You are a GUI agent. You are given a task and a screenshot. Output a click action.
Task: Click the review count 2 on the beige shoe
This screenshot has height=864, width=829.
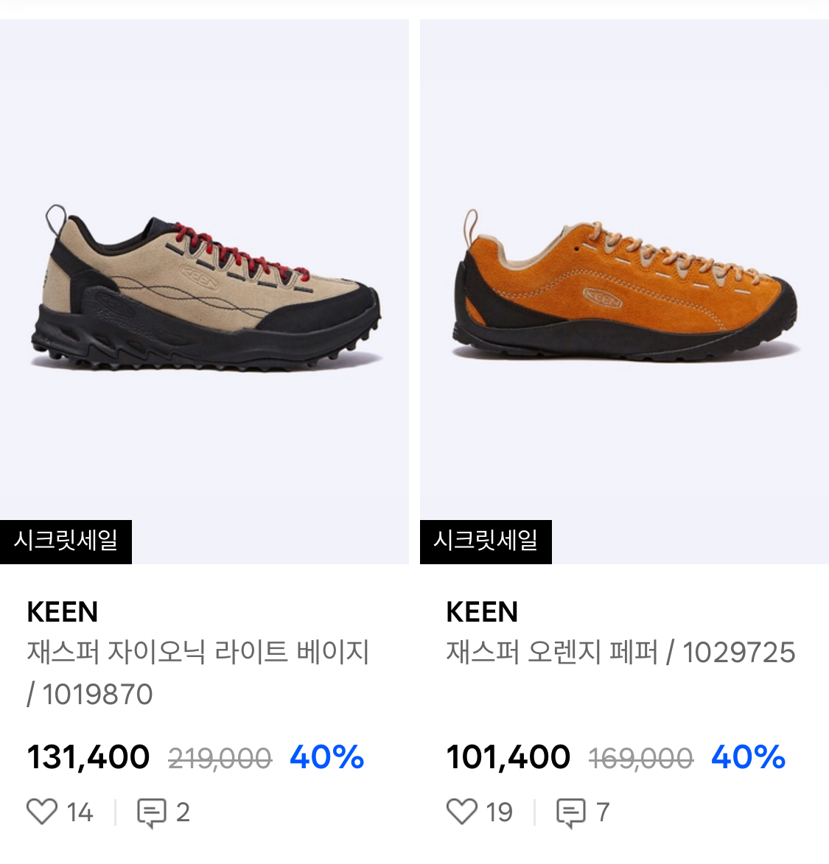(x=183, y=812)
